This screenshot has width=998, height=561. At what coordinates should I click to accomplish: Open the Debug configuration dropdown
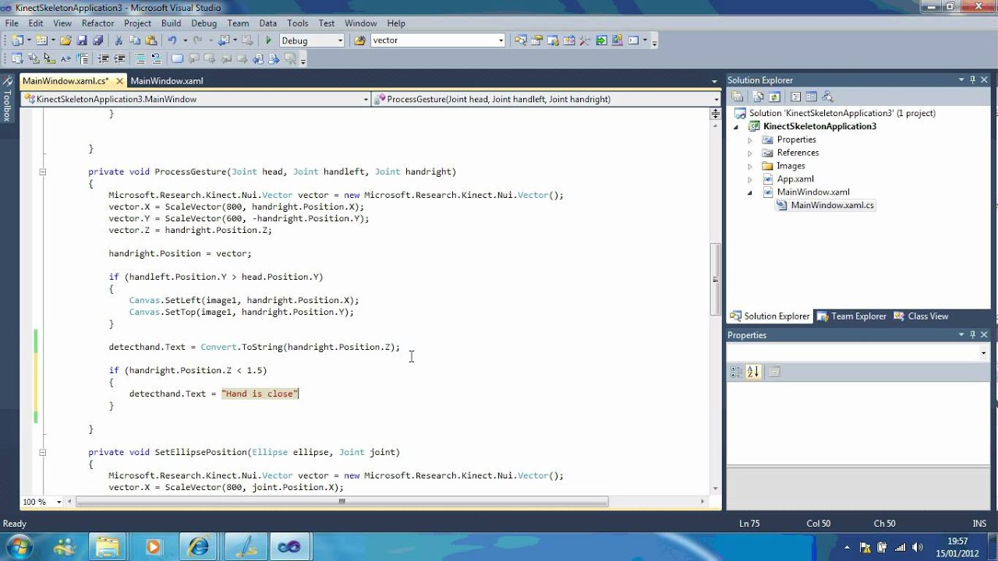(x=339, y=41)
